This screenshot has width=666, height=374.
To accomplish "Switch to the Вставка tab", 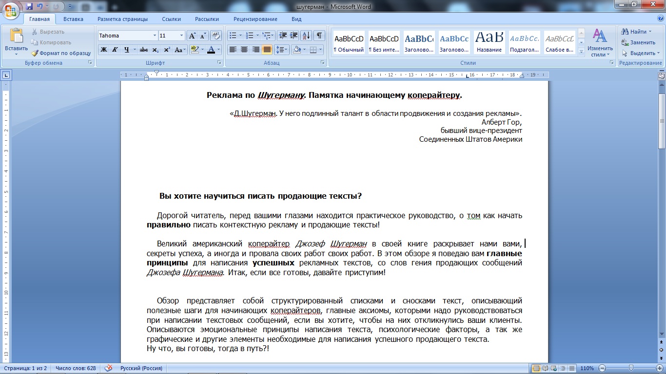I will point(73,19).
